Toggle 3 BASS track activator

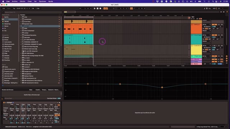pyautogui.click(x=214, y=25)
